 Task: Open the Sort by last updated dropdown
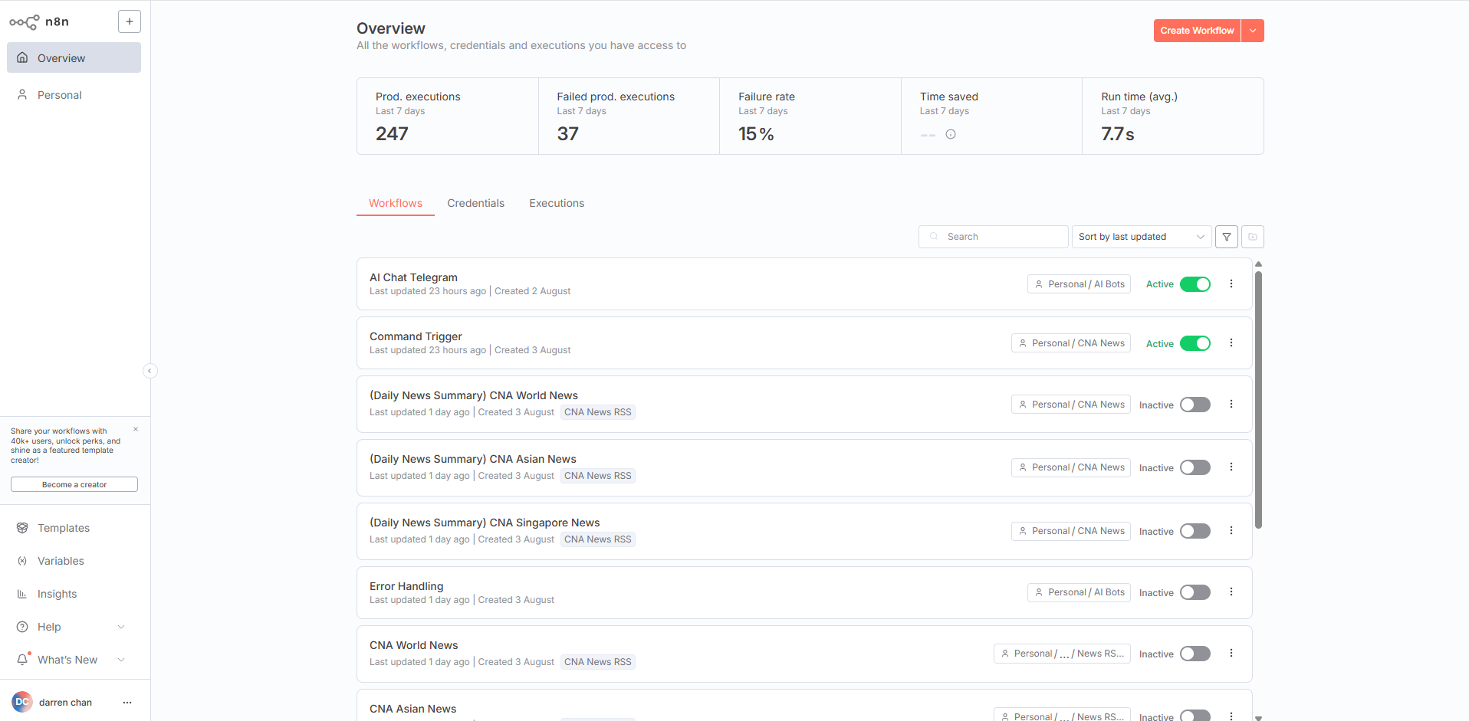tap(1141, 237)
